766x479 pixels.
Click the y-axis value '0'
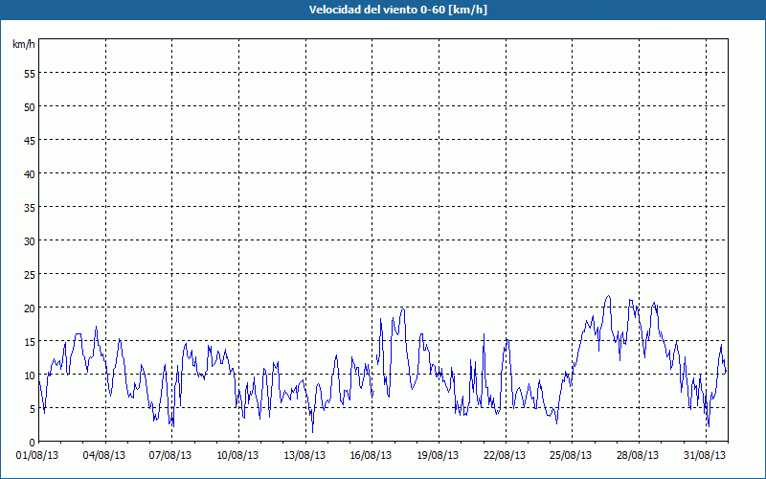pyautogui.click(x=33, y=442)
